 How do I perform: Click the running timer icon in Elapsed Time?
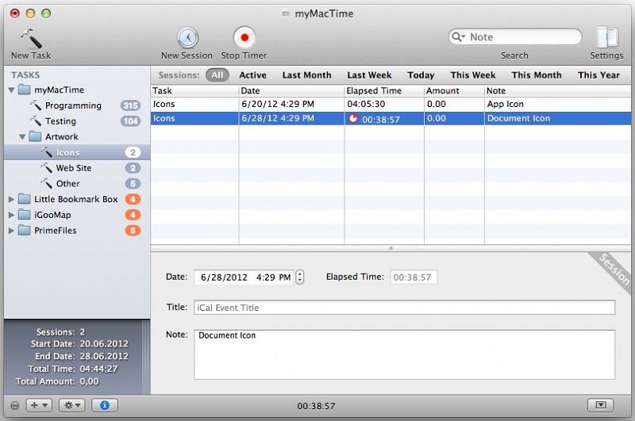353,118
